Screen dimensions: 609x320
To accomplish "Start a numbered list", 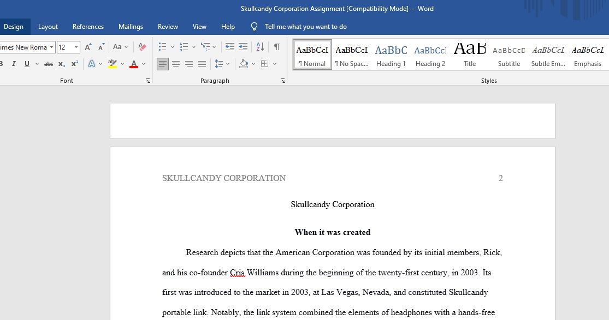I will pyautogui.click(x=184, y=47).
